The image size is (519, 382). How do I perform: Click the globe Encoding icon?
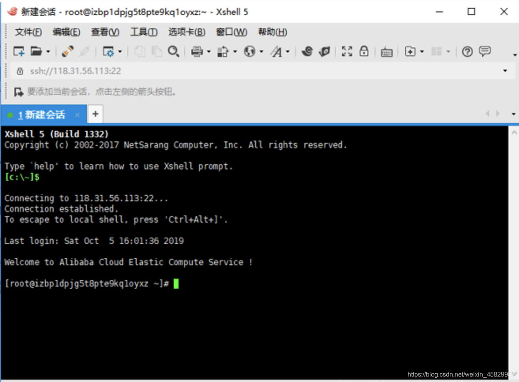point(249,51)
